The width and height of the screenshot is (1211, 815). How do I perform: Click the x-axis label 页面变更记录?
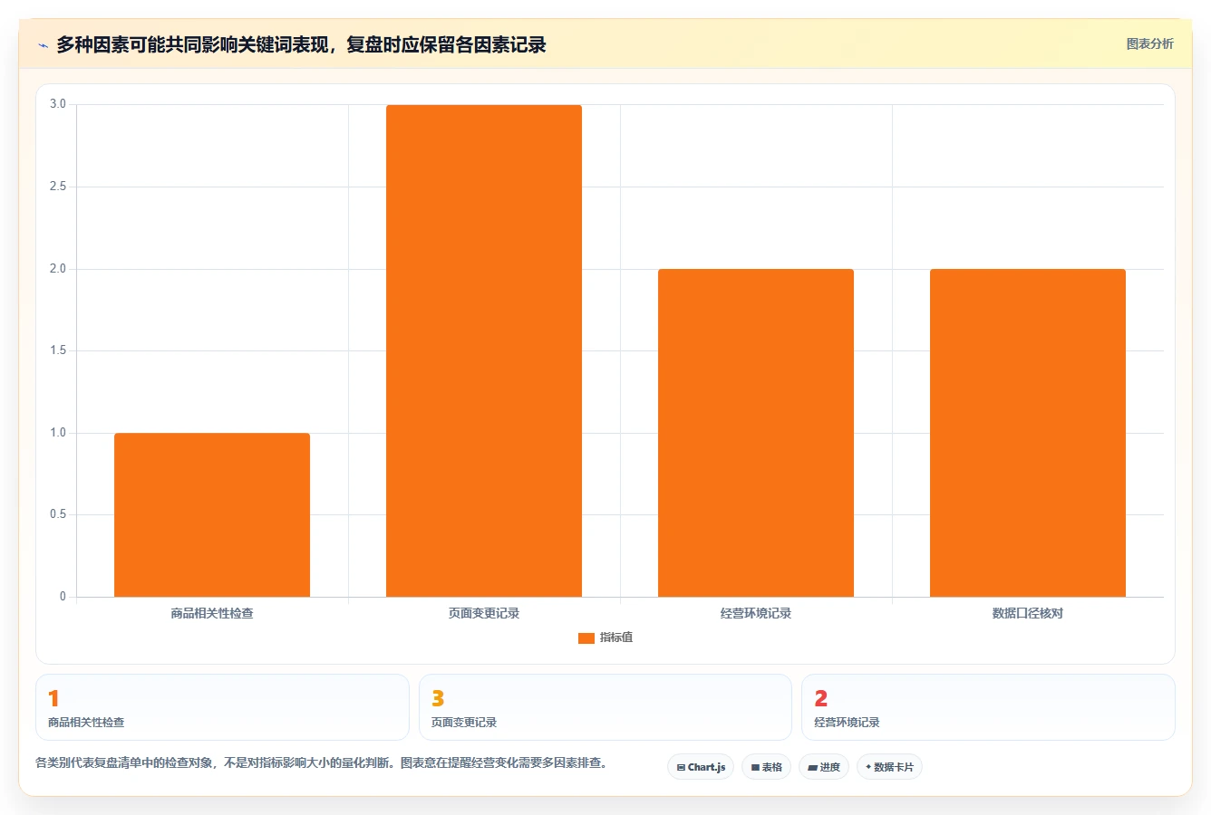coord(484,613)
